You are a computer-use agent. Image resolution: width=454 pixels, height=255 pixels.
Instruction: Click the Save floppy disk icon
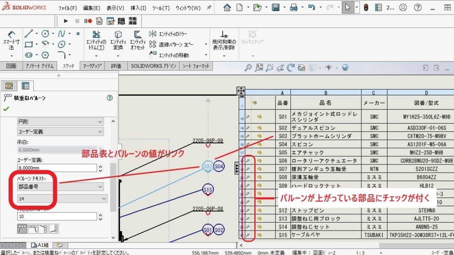275,8
